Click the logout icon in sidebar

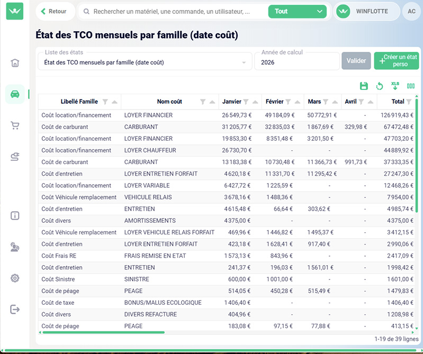tap(15, 309)
